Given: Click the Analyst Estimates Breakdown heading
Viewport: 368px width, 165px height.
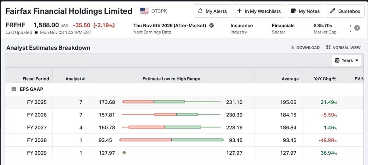Looking at the screenshot, I should pyautogui.click(x=48, y=48).
